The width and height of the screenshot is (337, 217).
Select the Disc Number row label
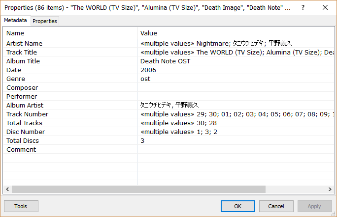[x=26, y=132]
